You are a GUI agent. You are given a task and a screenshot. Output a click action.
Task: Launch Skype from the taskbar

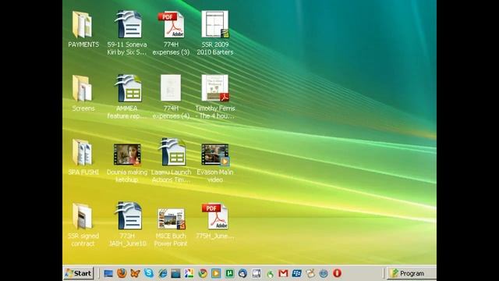[x=149, y=273]
